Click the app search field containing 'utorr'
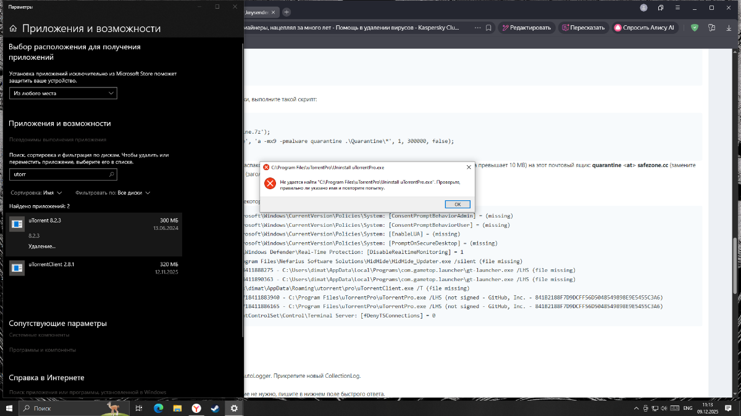This screenshot has height=416, width=741. pyautogui.click(x=63, y=174)
